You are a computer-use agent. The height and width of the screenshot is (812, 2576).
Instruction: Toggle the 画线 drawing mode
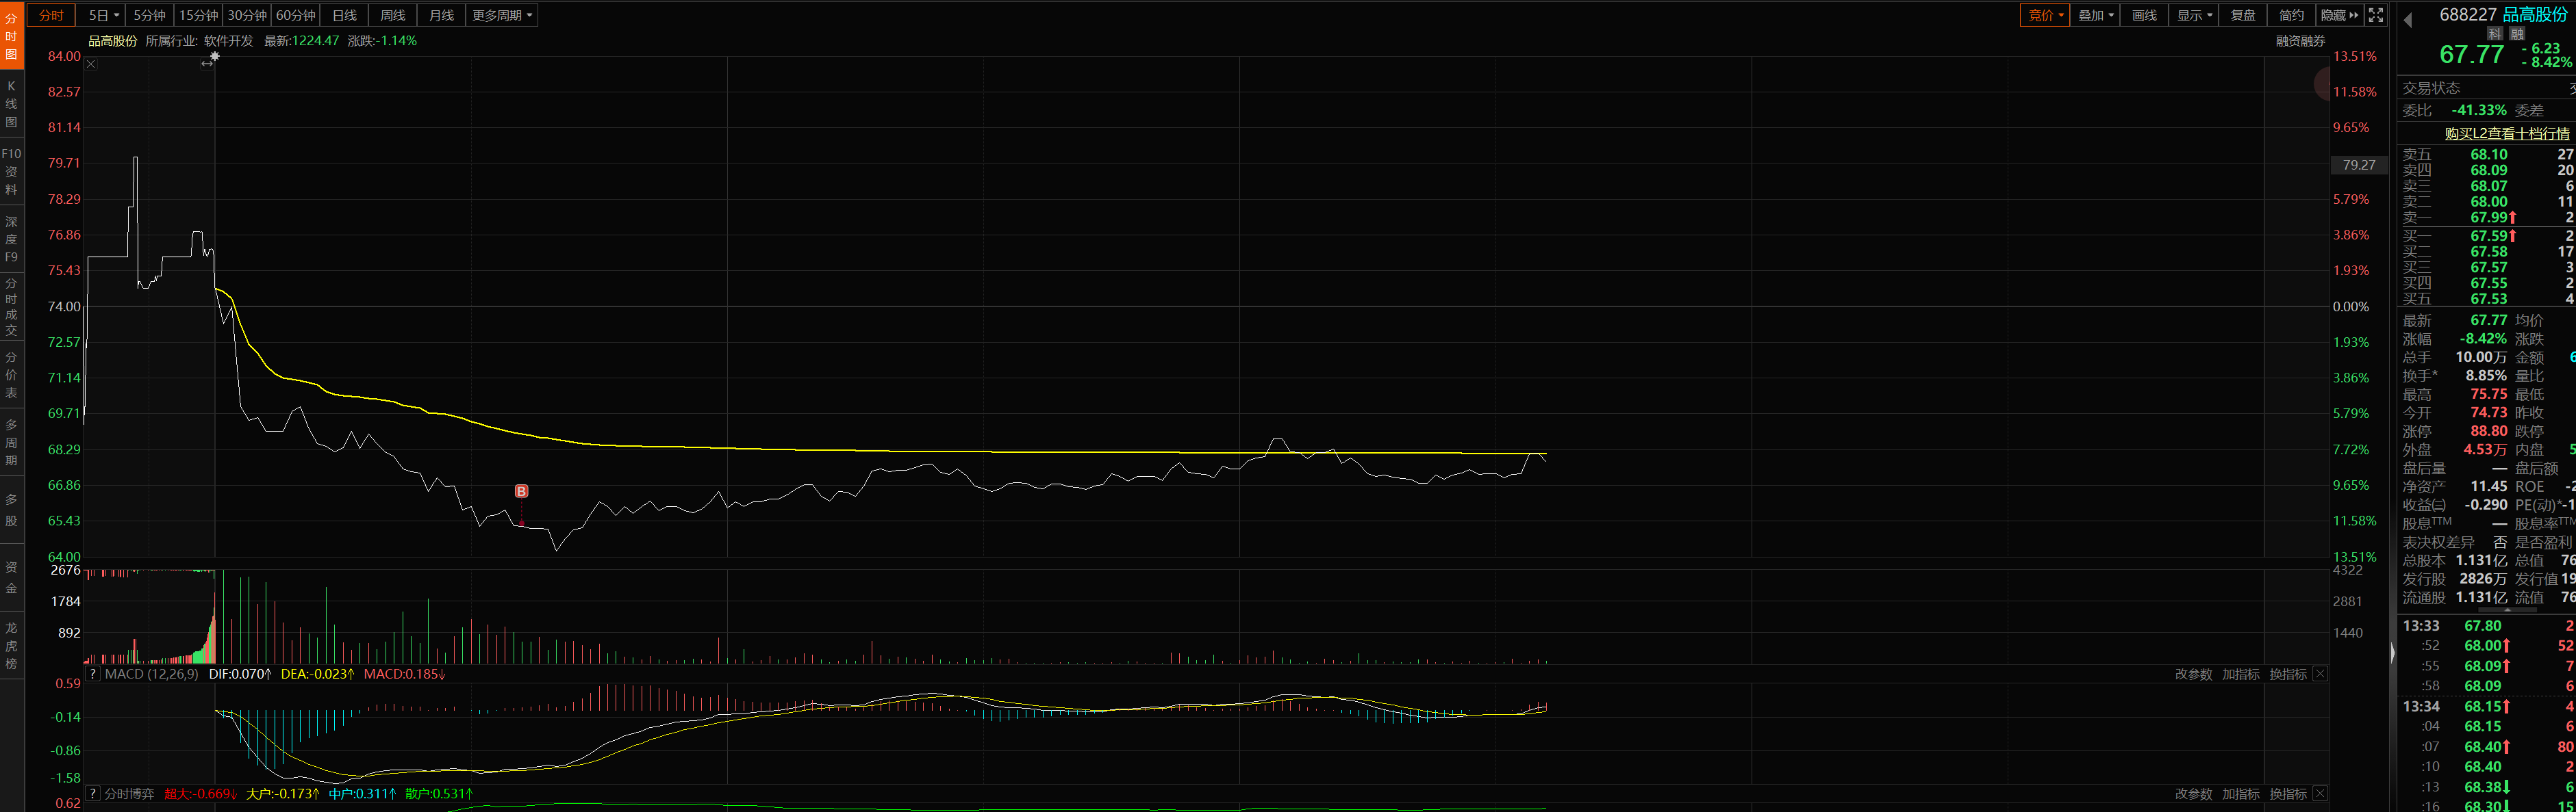tap(2144, 15)
